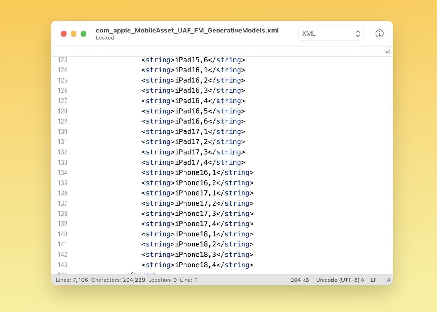Click the iPad16,6 string line
This screenshot has height=312, width=437.
click(x=193, y=121)
